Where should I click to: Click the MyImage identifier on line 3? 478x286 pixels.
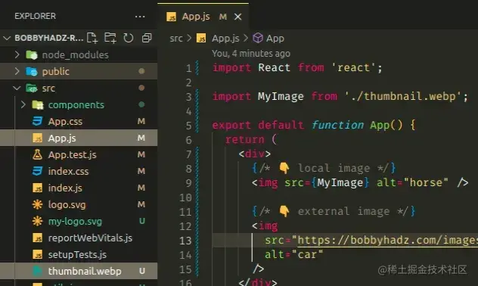click(281, 96)
